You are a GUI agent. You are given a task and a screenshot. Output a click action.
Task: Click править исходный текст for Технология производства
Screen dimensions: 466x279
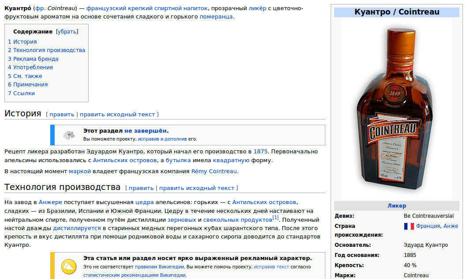click(x=197, y=188)
